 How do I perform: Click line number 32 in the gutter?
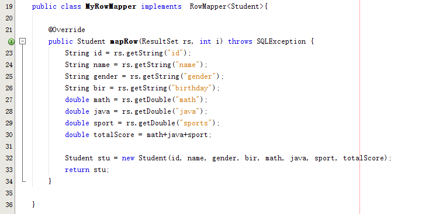[x=9, y=158]
